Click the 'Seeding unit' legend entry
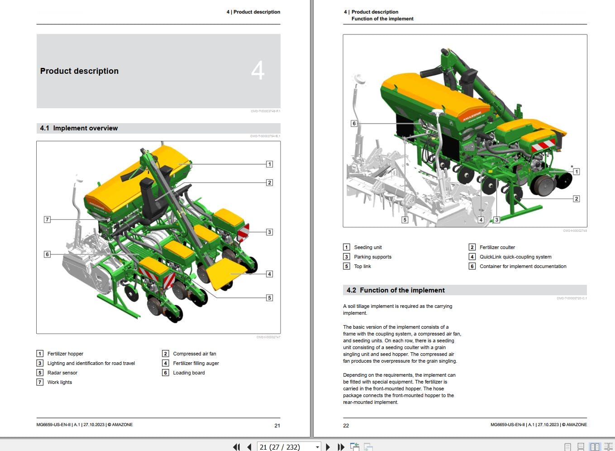The height and width of the screenshot is (451, 615). point(367,247)
